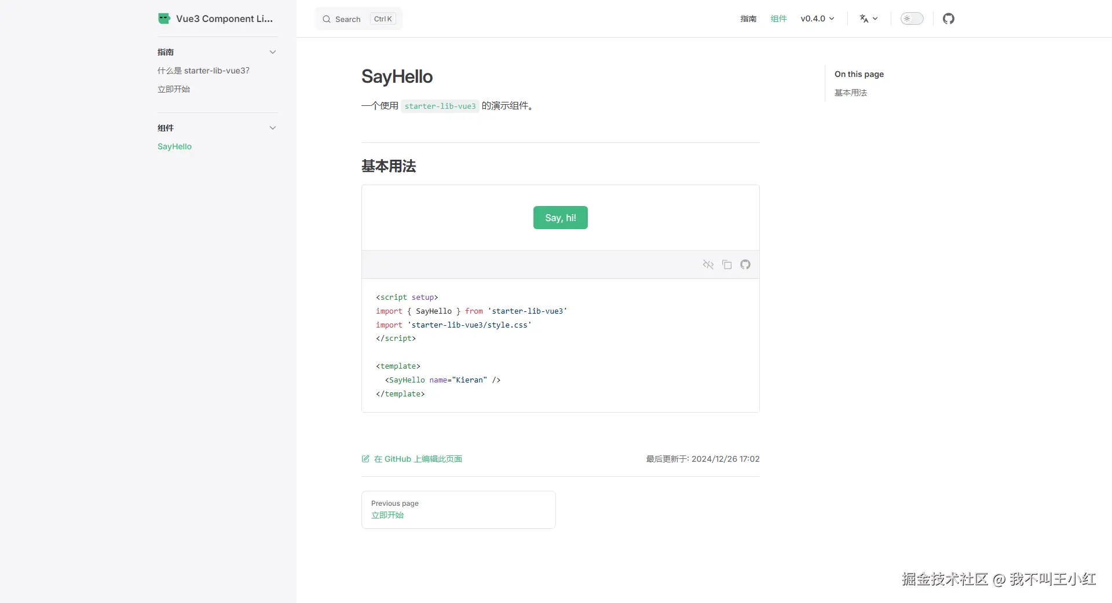The height and width of the screenshot is (603, 1112).
Task: Select 组件 in the top navigation
Action: click(x=778, y=19)
